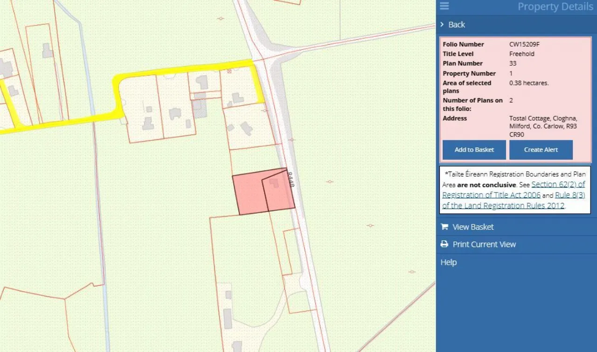Choose Print Current View option
597x352 pixels.
[x=484, y=244]
